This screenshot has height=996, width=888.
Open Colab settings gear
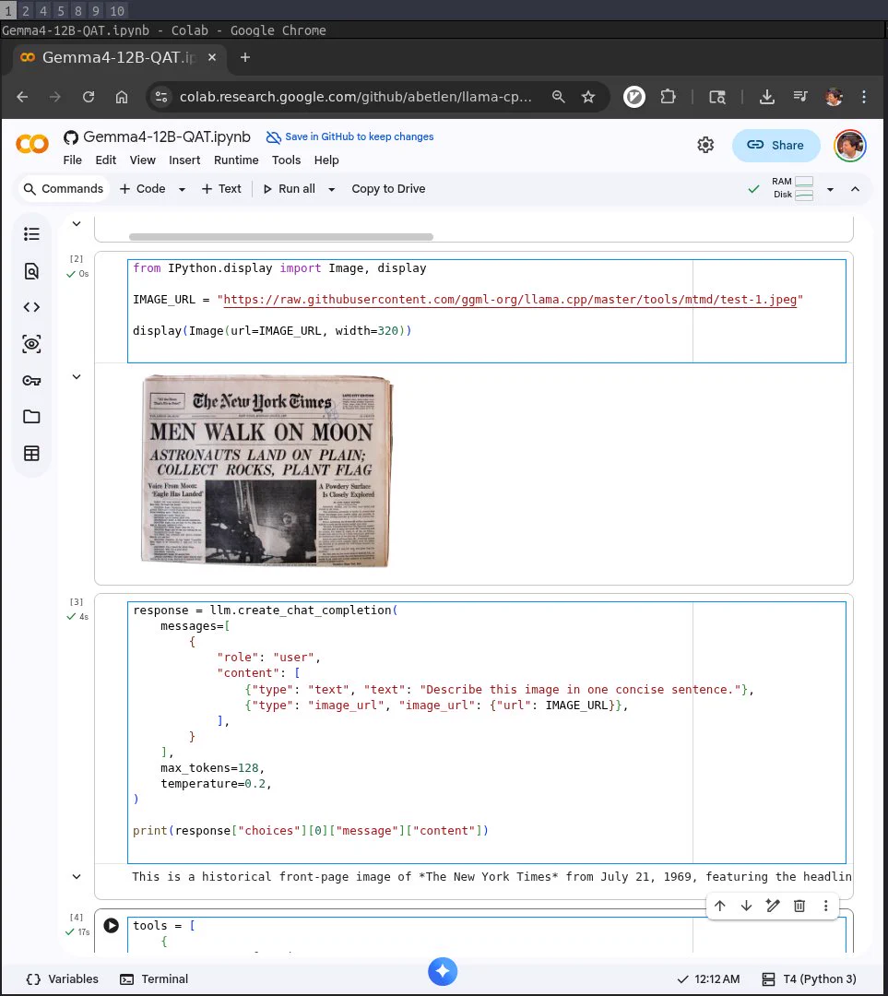tap(705, 145)
